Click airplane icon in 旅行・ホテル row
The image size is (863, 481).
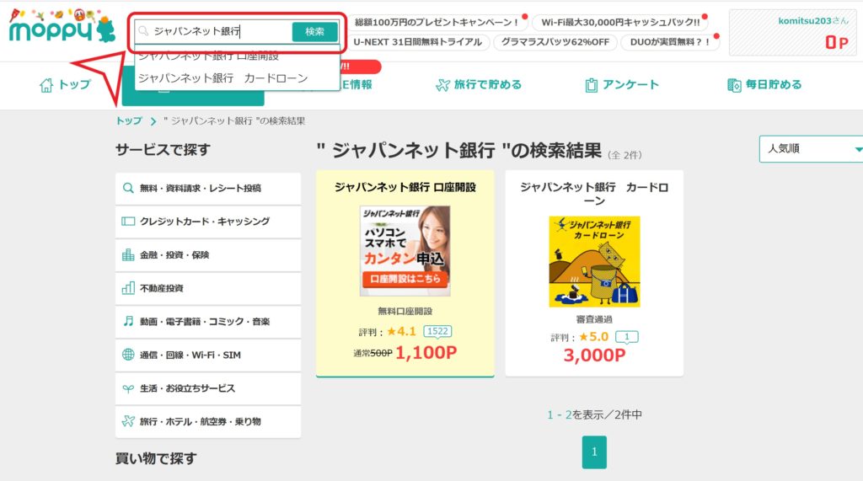coord(128,421)
